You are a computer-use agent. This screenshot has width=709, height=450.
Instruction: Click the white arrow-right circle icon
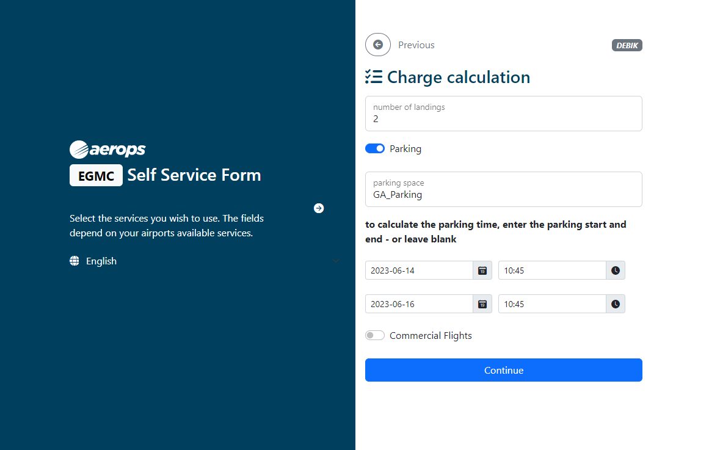(319, 208)
